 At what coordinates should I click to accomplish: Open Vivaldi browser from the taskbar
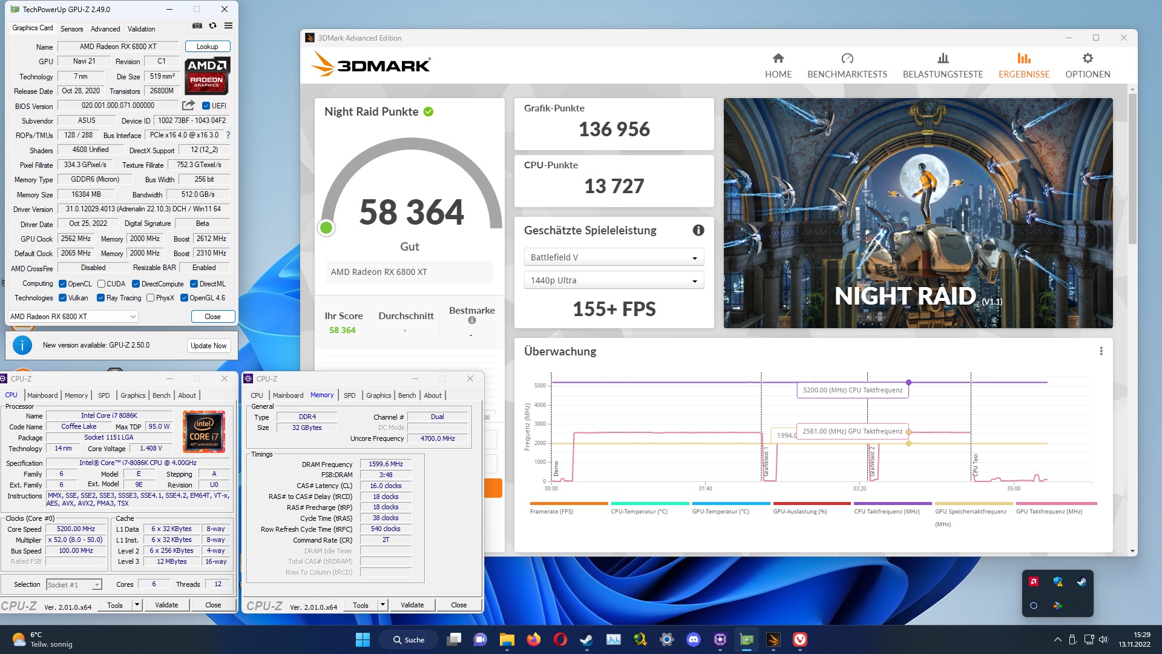coord(800,639)
